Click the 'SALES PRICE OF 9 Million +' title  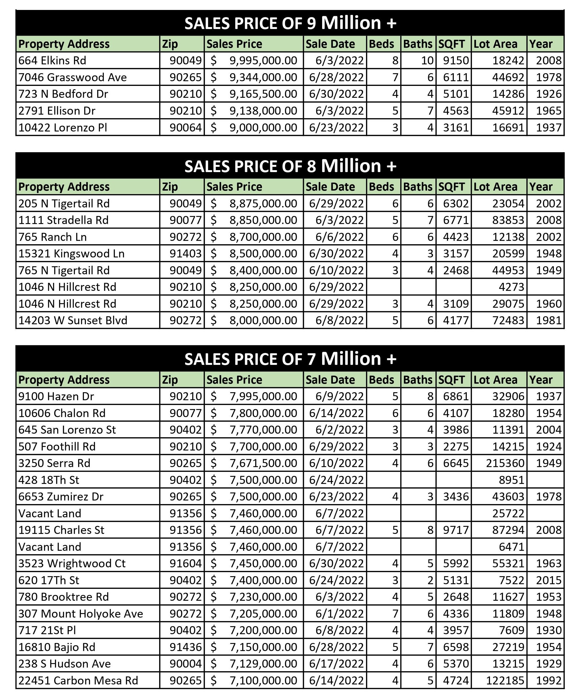[x=290, y=23]
